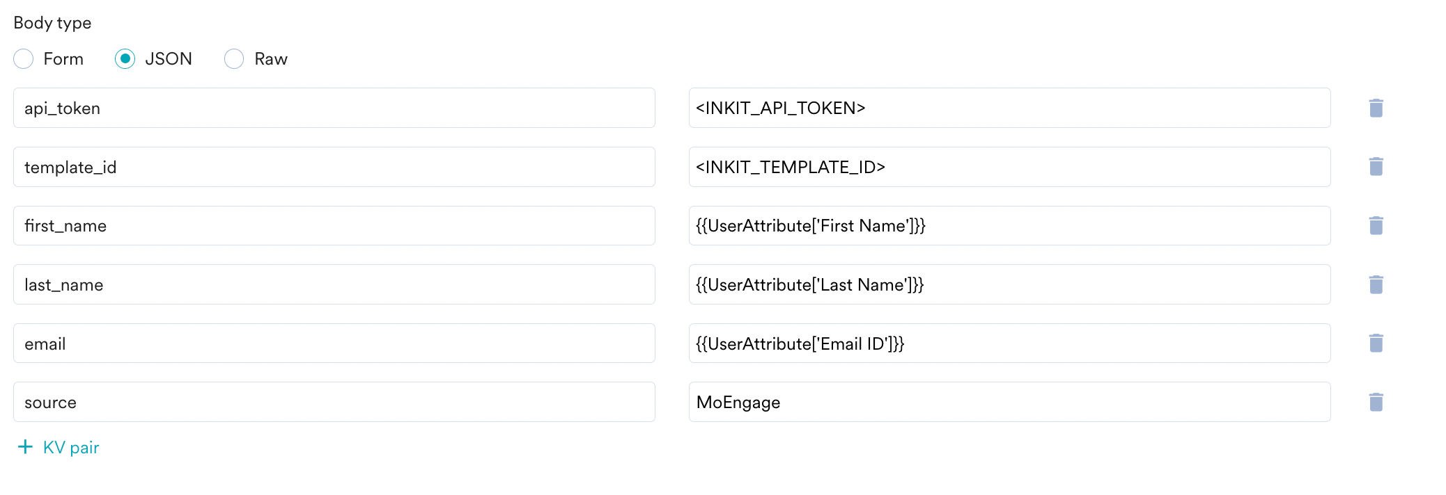The height and width of the screenshot is (495, 1446).
Task: Focus the MoEngage value field
Action: 1010,402
